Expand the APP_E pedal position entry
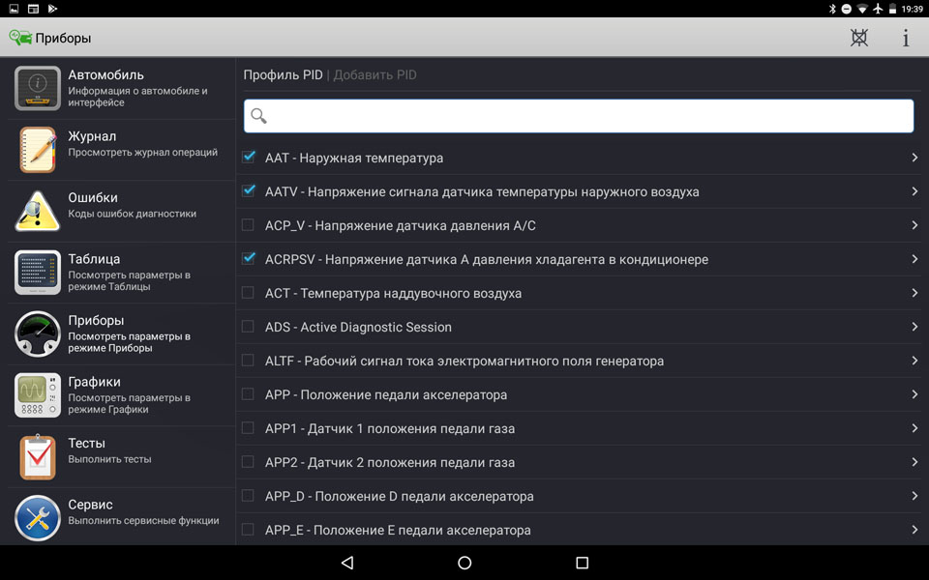The width and height of the screenshot is (929, 580). click(914, 530)
